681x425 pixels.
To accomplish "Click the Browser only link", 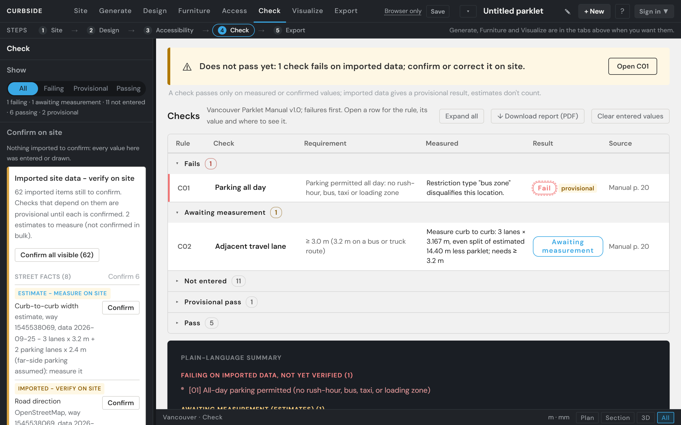I will click(403, 11).
